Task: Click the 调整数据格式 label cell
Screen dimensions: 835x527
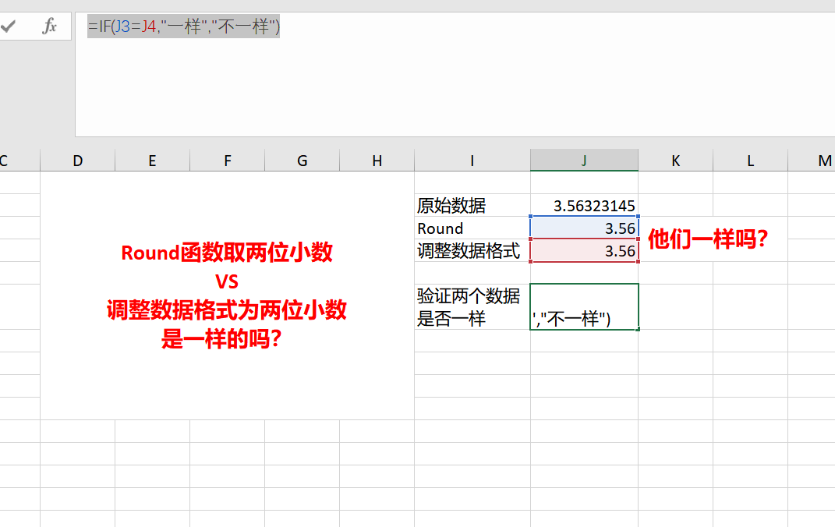Action: click(472, 250)
